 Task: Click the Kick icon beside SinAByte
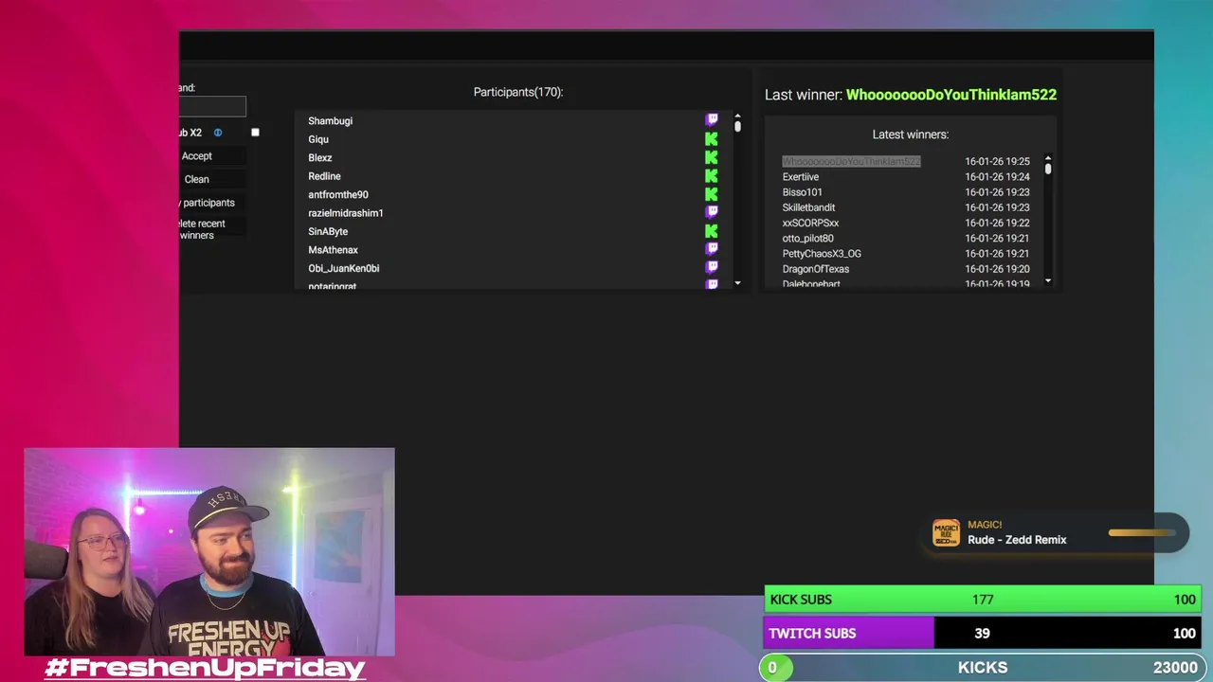tap(711, 231)
